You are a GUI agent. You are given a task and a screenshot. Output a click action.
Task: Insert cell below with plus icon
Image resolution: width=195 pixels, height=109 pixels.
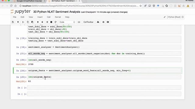(x=18, y=22)
